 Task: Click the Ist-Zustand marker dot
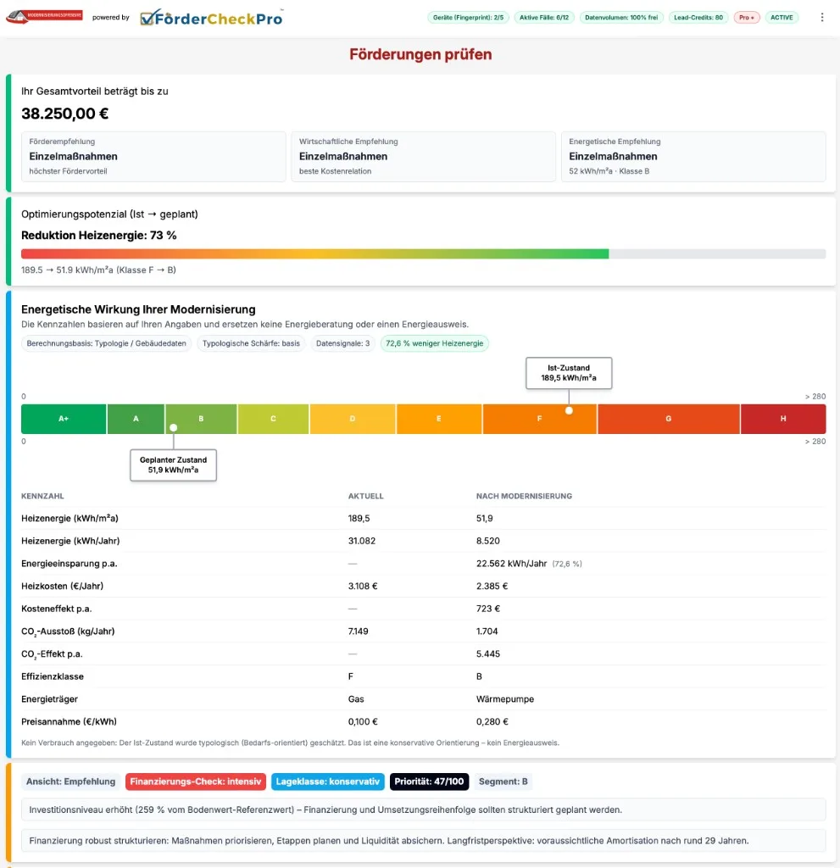pos(569,411)
